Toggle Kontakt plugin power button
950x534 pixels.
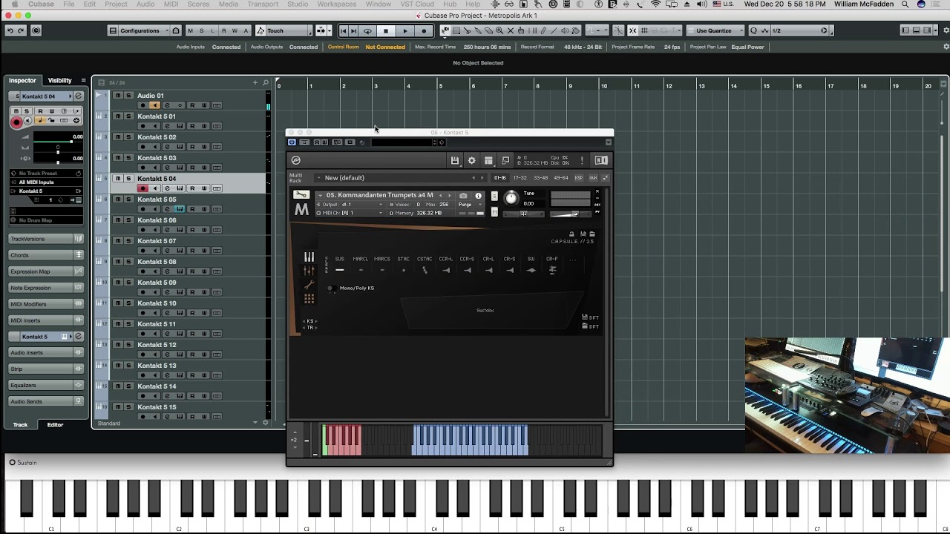pyautogui.click(x=292, y=142)
